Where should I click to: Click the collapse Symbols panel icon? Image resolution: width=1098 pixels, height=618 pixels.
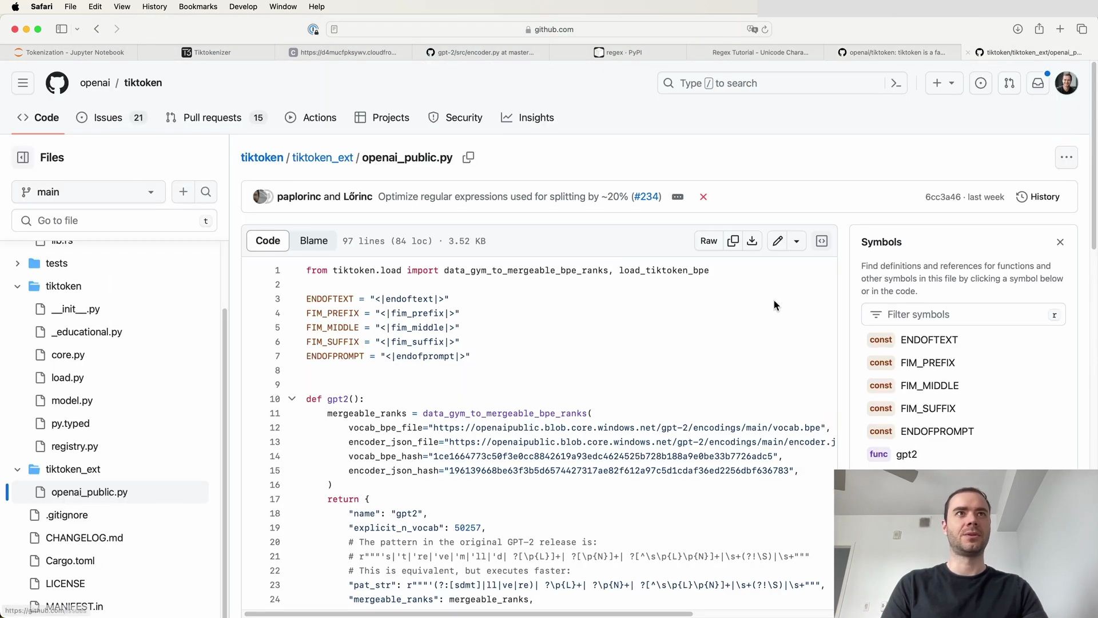[1060, 241]
